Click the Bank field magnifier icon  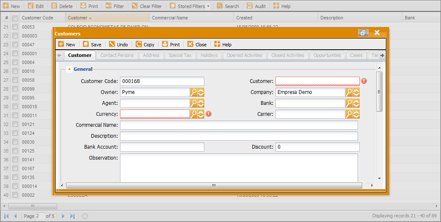click(x=349, y=103)
